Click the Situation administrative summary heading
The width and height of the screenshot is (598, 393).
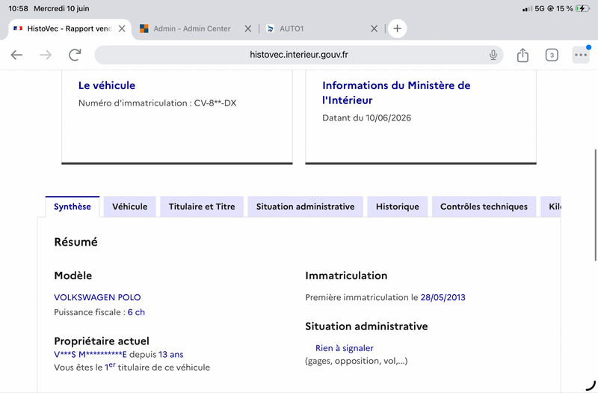coord(366,326)
